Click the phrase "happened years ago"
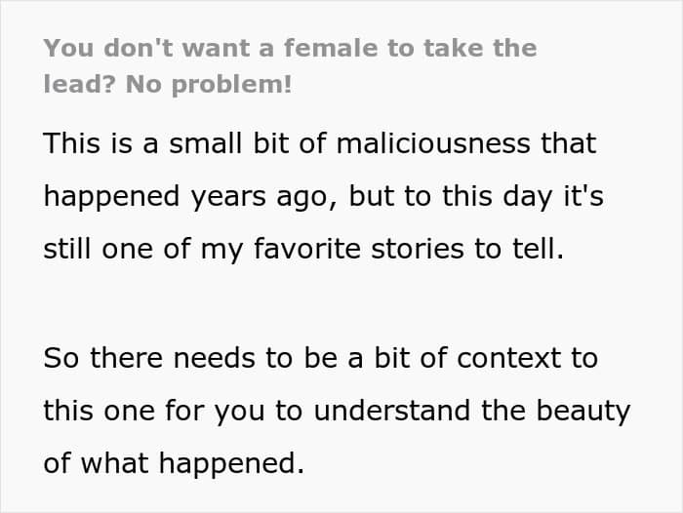 click(x=186, y=196)
